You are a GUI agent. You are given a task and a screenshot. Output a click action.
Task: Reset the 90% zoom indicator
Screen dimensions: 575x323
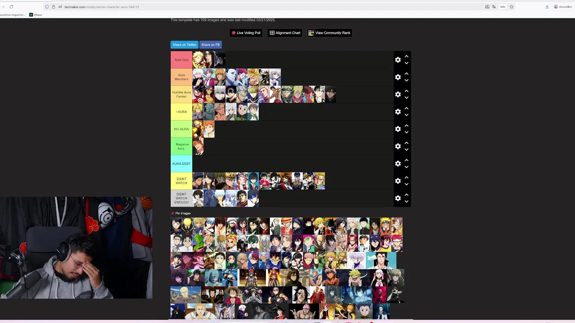point(503,7)
